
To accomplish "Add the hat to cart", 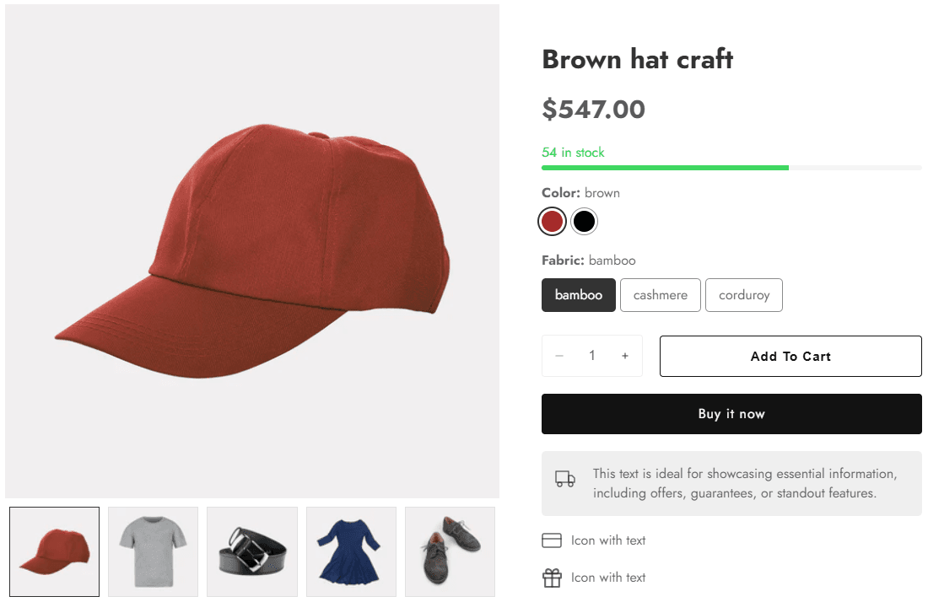I will point(790,356).
